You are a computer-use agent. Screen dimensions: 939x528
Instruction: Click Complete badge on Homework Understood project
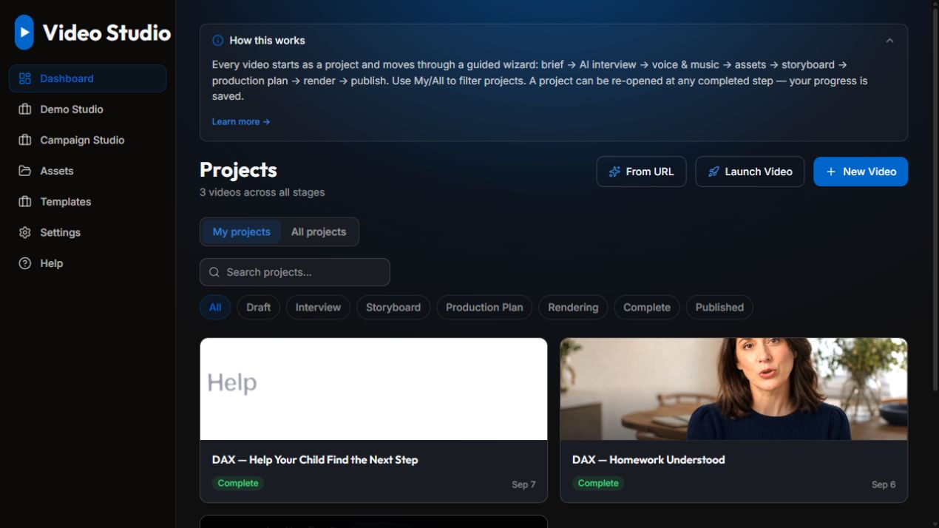click(x=598, y=483)
